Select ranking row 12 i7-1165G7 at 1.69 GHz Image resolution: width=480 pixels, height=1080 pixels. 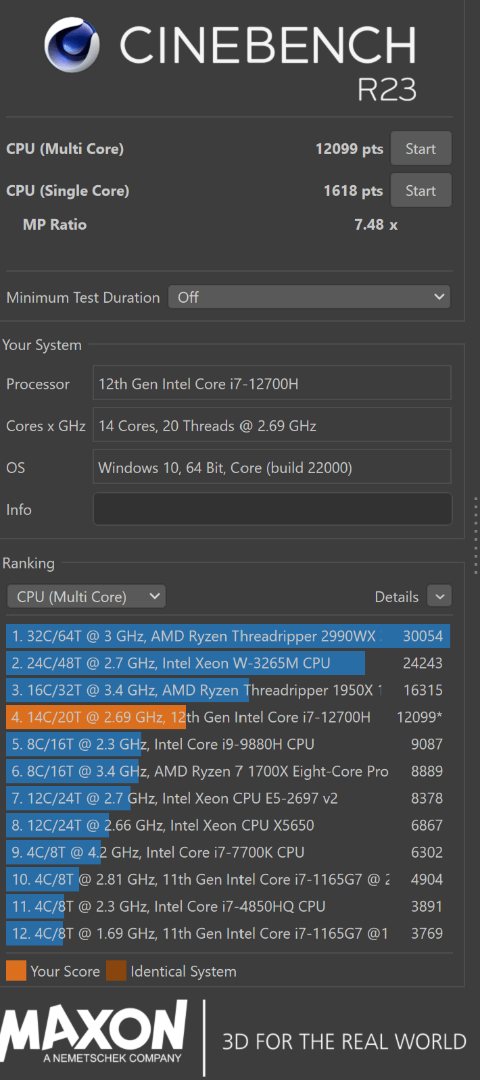(228, 933)
